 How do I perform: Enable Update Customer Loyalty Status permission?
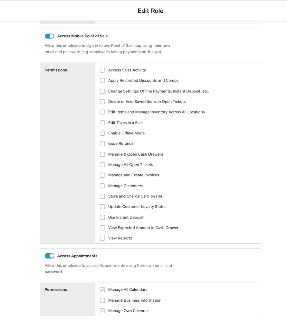click(x=102, y=207)
